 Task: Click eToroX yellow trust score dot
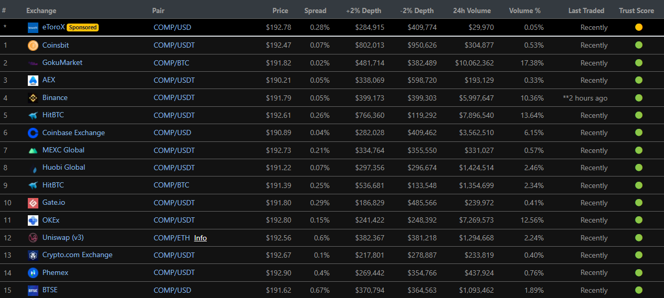tap(639, 27)
